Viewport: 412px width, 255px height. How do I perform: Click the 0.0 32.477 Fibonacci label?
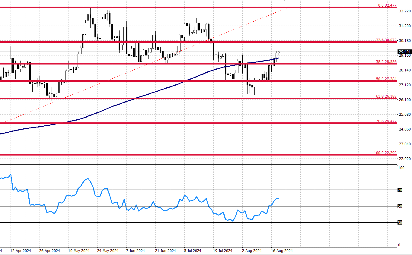pyautogui.click(x=387, y=5)
